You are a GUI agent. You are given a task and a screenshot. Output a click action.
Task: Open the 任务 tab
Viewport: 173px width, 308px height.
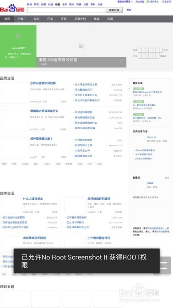click(x=50, y=19)
